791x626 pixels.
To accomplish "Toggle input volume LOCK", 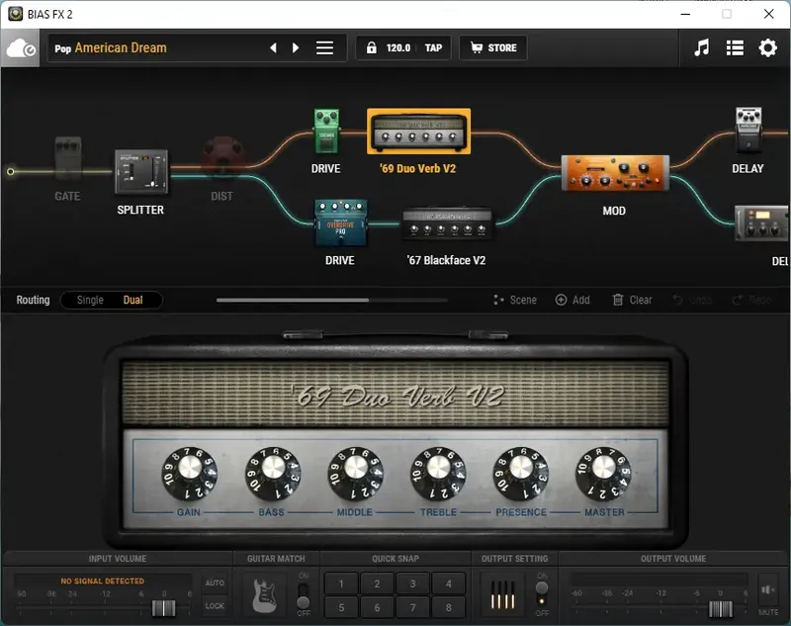I will coord(215,606).
